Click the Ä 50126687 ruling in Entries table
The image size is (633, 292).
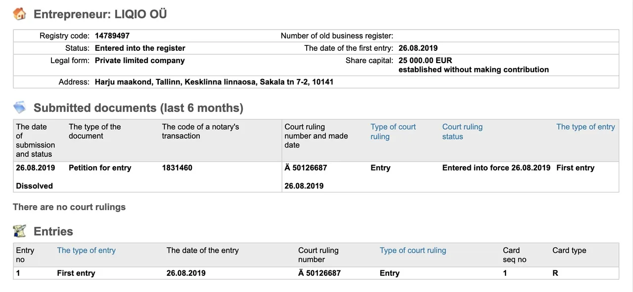[x=319, y=273]
